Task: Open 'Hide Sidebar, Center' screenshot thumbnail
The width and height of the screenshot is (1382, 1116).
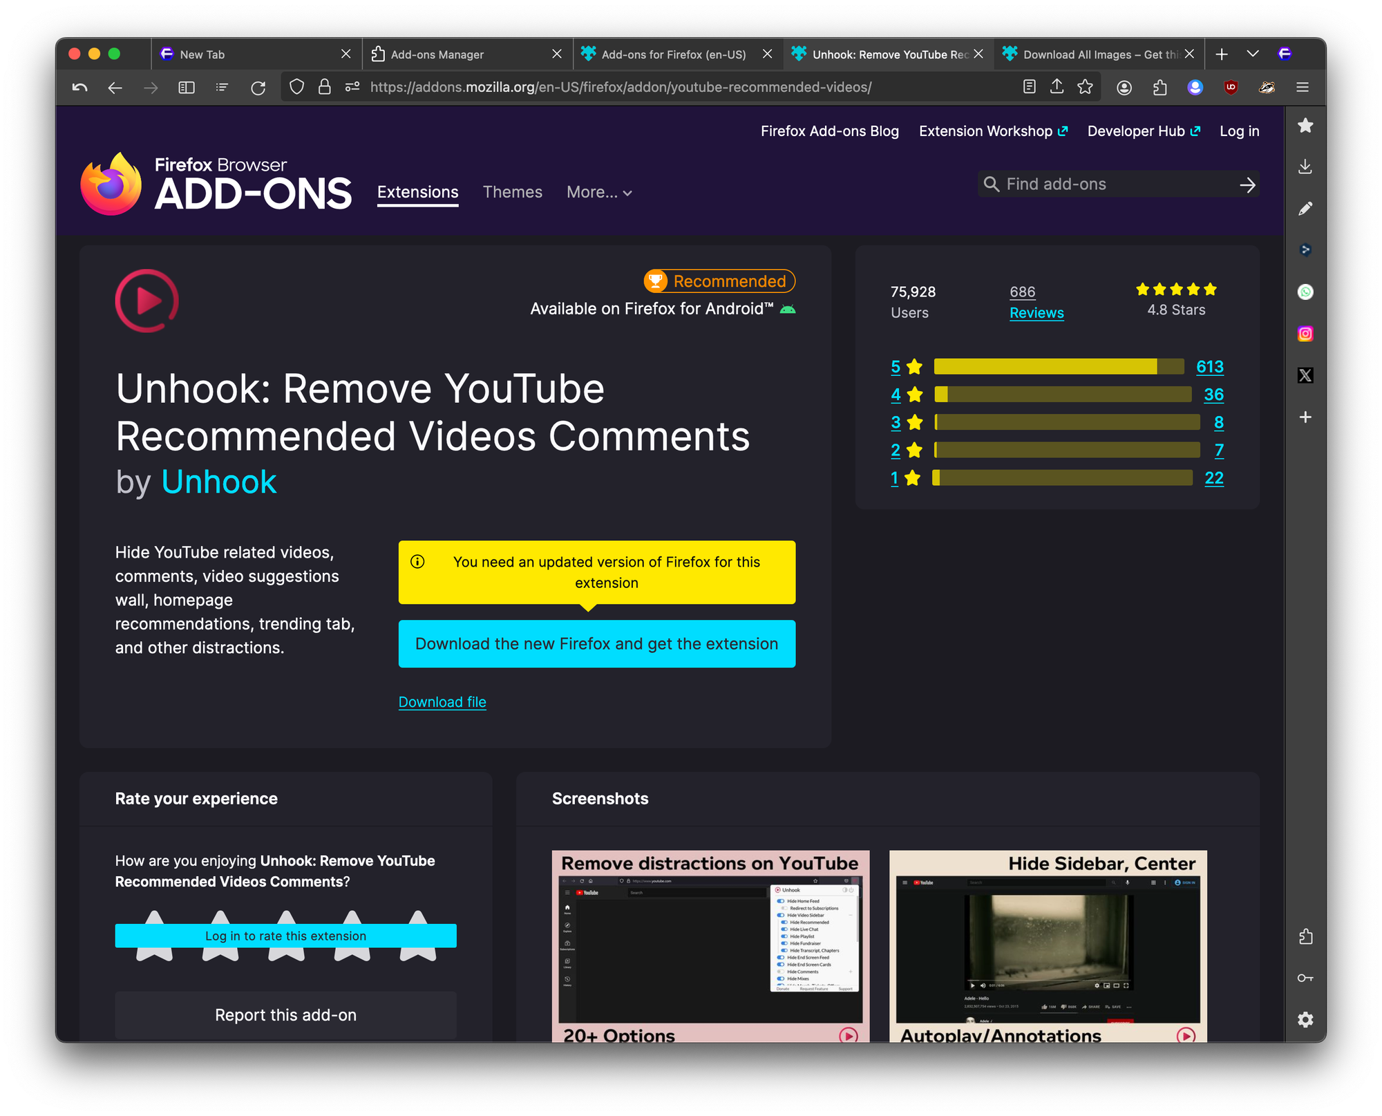Action: pyautogui.click(x=1048, y=947)
